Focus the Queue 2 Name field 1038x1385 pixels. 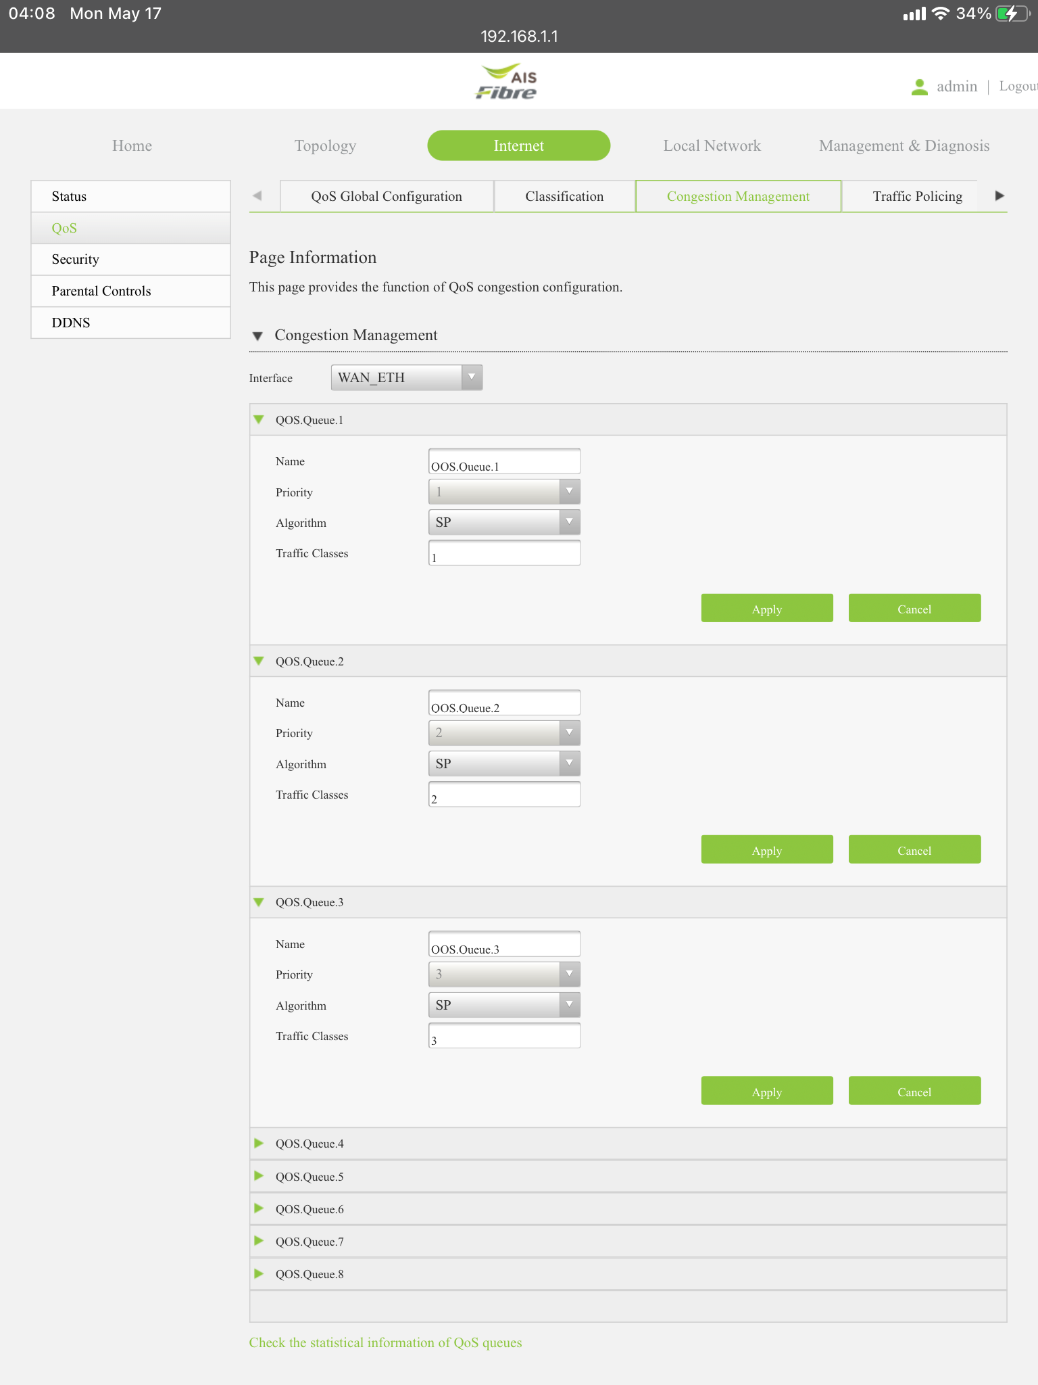point(504,703)
